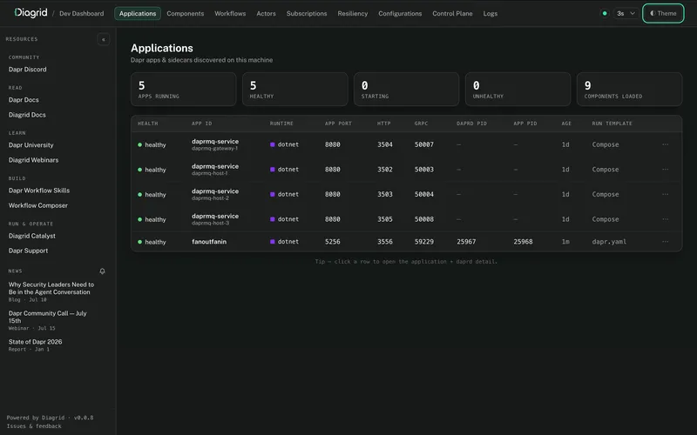Screen dimensions: 697x435
Task: Open the Control Plane tab
Action: coord(452,13)
